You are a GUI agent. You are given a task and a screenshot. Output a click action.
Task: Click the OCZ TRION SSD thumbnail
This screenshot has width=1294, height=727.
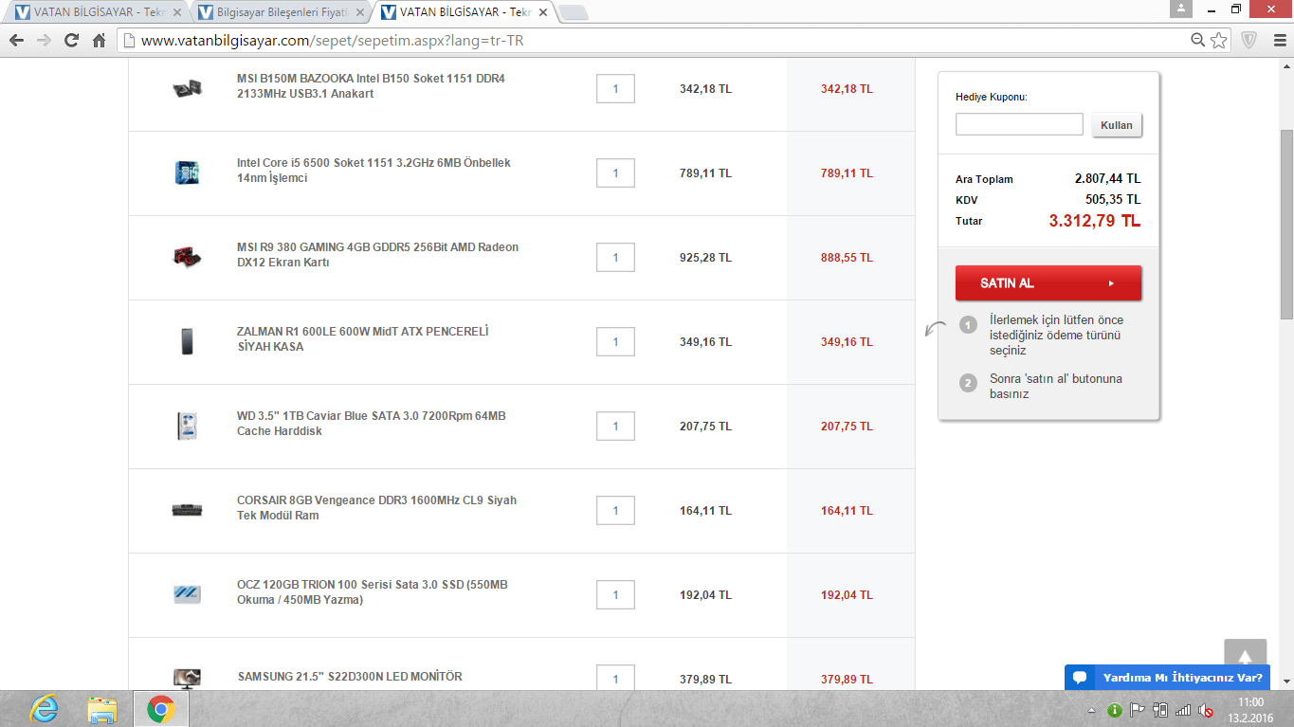tap(188, 594)
